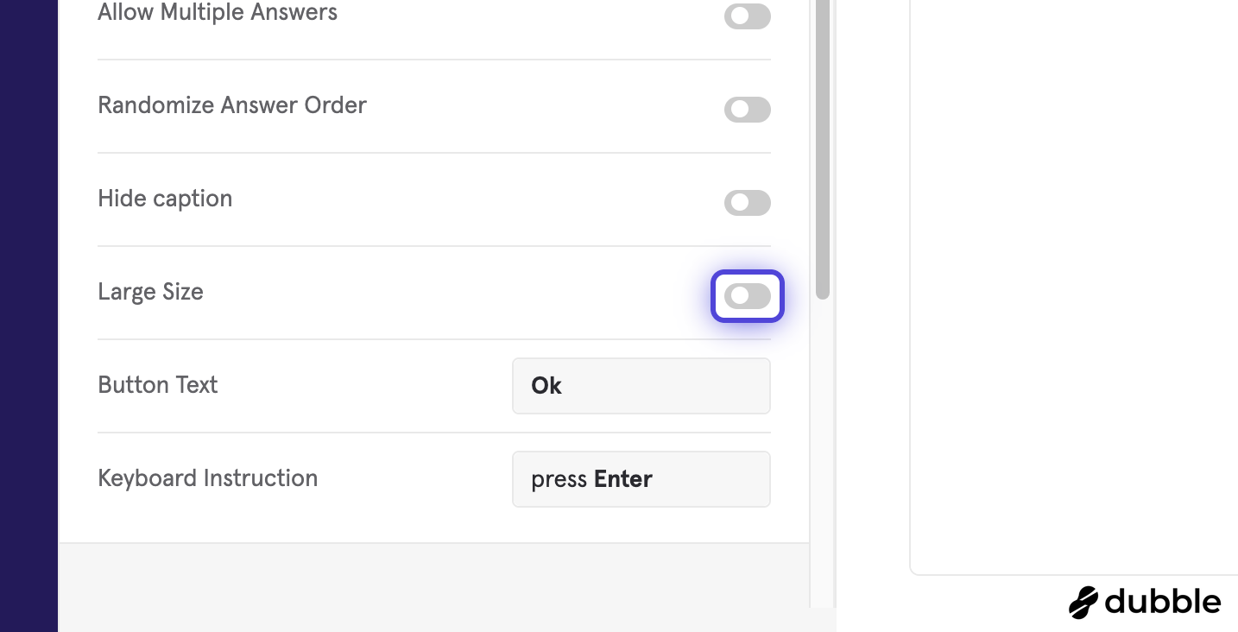Click the bold Enter word in the instruction field
The height and width of the screenshot is (632, 1238).
pos(623,479)
